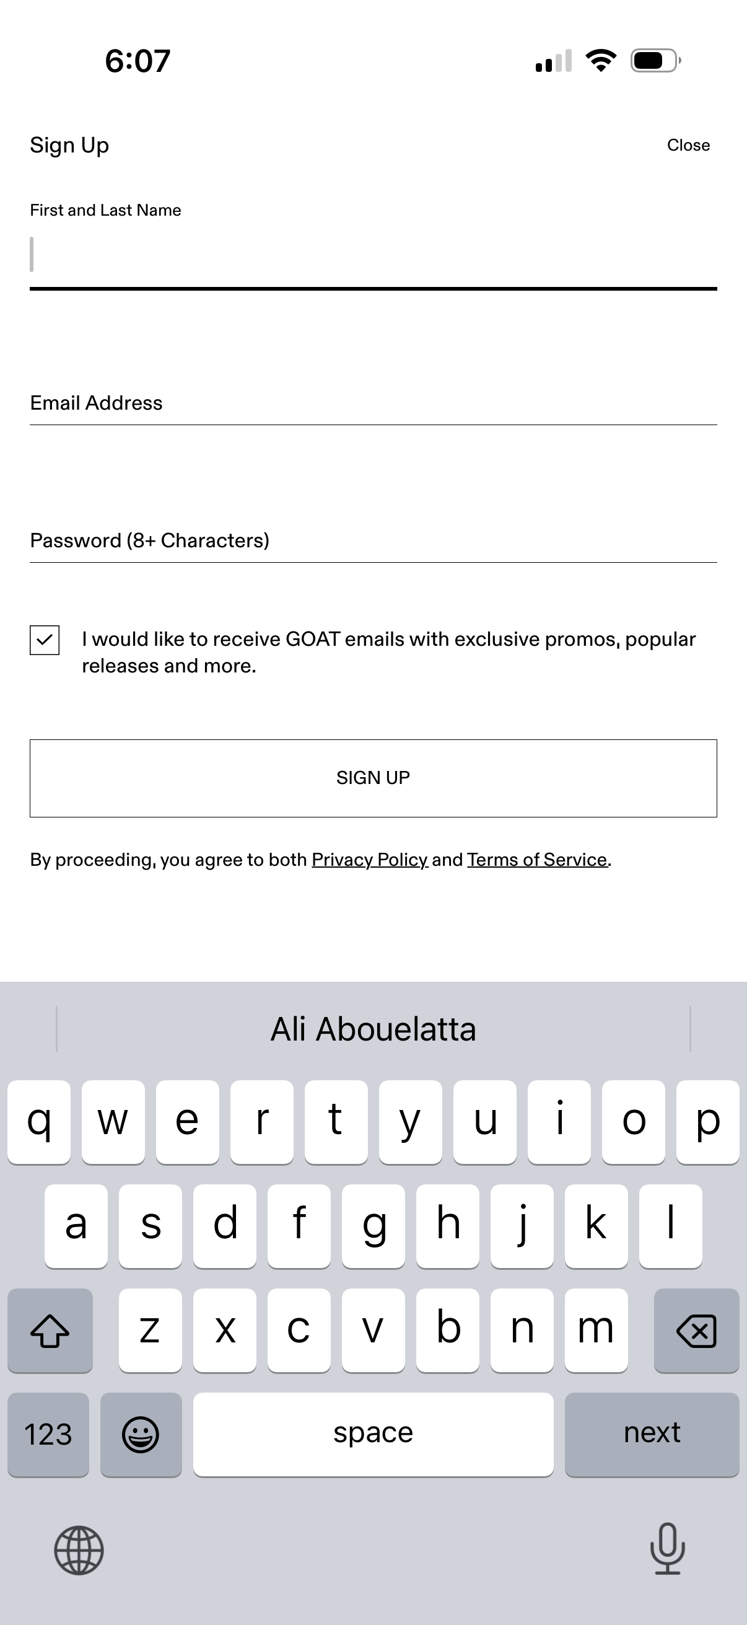Open the Privacy Policy link
The width and height of the screenshot is (747, 1625).
[x=369, y=859]
